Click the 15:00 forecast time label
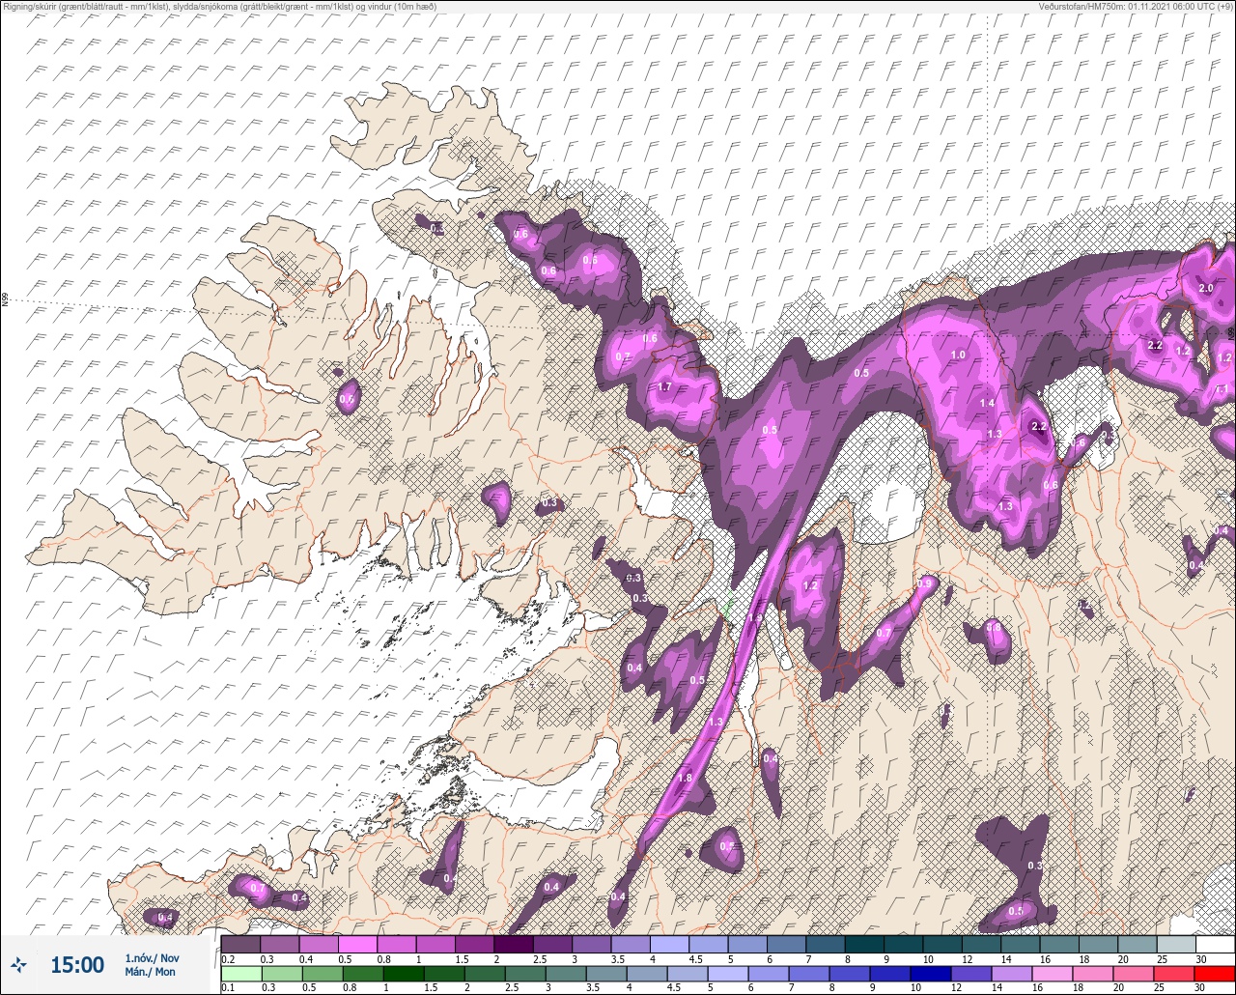The height and width of the screenshot is (995, 1236). [x=77, y=964]
